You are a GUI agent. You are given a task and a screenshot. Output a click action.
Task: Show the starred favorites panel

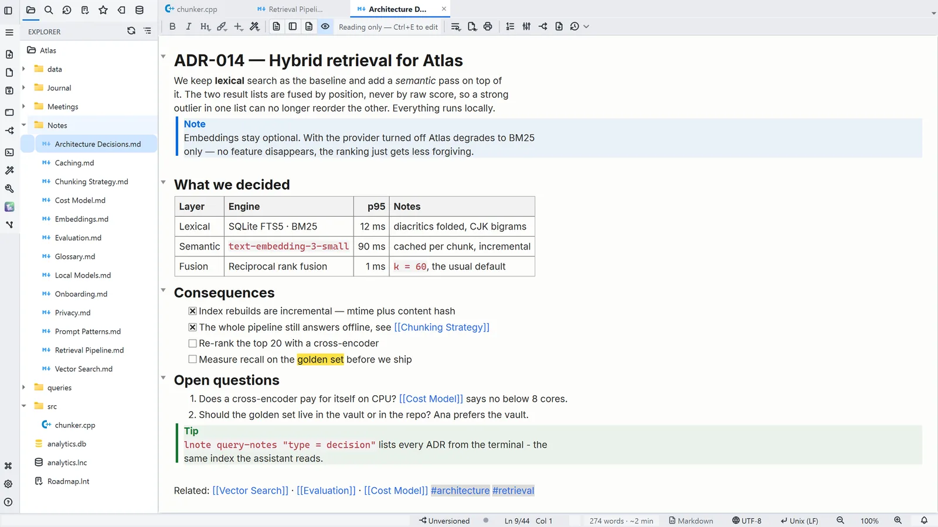pyautogui.click(x=103, y=10)
